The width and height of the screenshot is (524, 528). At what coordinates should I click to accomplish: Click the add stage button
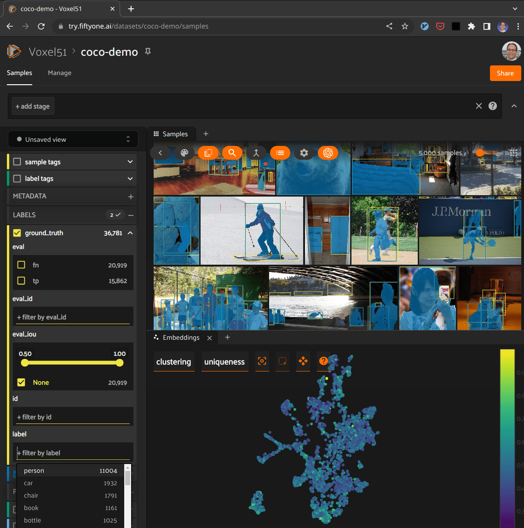[33, 106]
